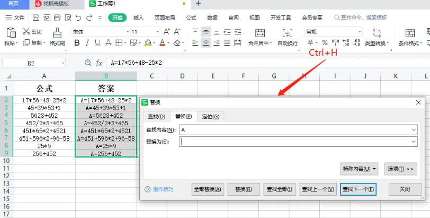Click Find Next (查找下一个) button

point(358,189)
